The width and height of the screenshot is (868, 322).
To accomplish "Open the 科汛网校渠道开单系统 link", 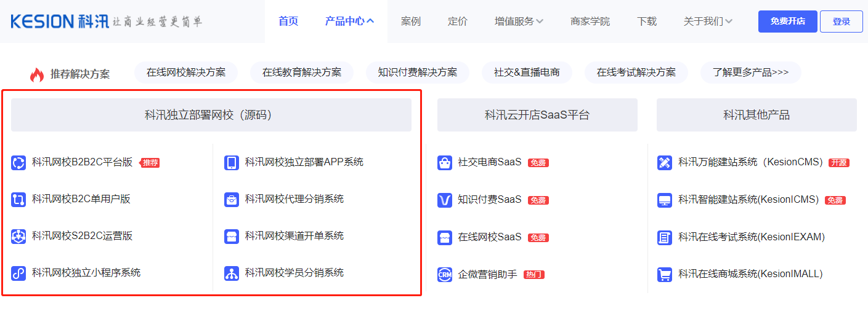I will (x=294, y=236).
